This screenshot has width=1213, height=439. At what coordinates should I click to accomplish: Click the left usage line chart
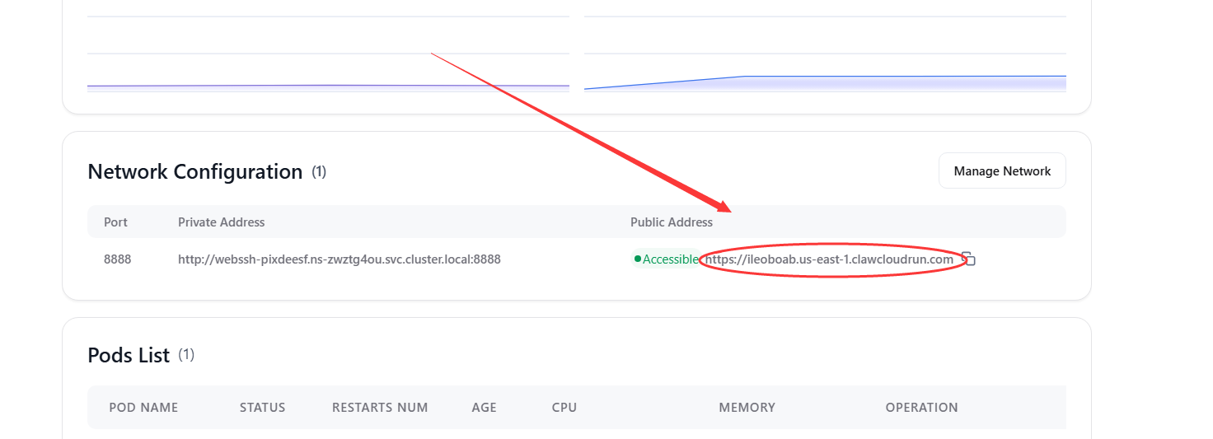click(328, 66)
